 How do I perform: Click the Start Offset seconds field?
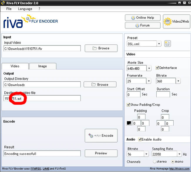134,94
